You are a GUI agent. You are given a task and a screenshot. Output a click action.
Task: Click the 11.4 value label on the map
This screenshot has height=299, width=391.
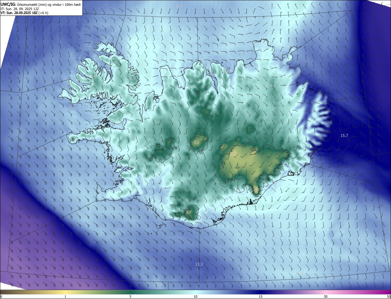pyautogui.click(x=158, y=285)
